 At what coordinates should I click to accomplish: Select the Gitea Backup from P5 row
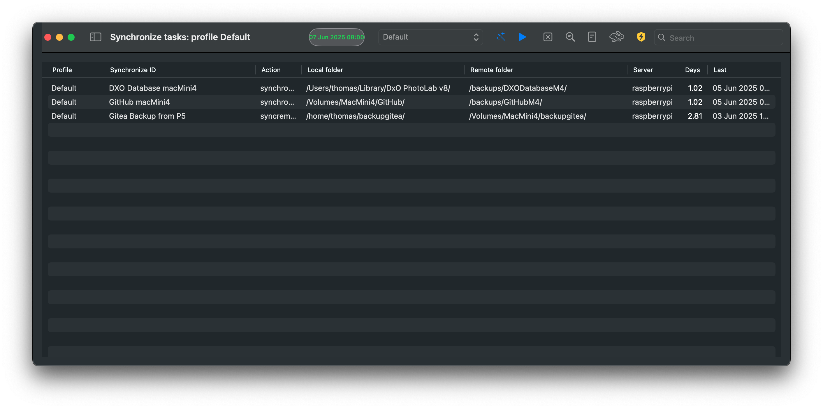[147, 116]
